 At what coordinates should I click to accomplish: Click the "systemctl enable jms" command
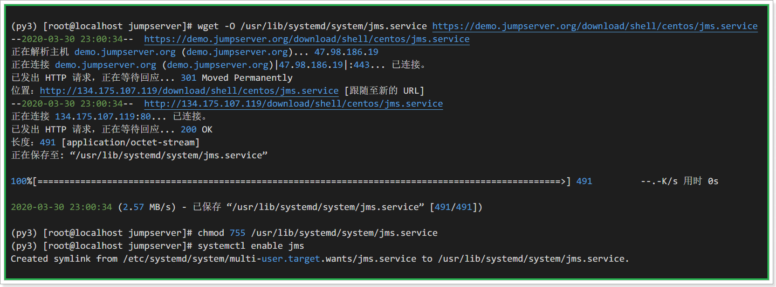[x=251, y=246]
